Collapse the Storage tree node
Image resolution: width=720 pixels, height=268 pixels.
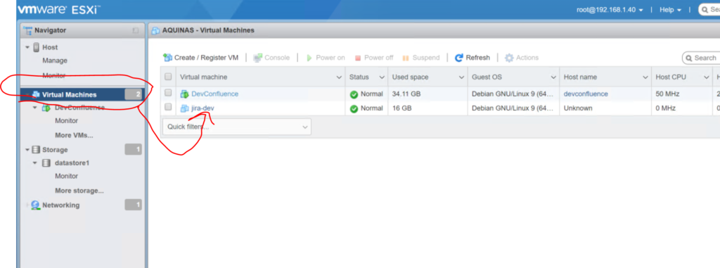point(27,150)
